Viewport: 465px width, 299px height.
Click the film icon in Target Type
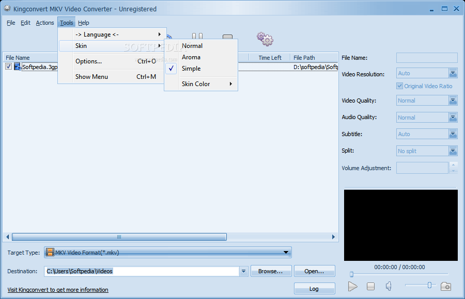click(x=50, y=253)
